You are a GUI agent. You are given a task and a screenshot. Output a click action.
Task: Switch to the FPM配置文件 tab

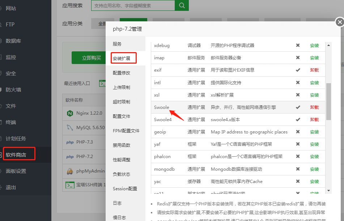tap(126, 131)
